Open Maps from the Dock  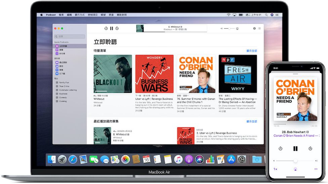click(115, 160)
